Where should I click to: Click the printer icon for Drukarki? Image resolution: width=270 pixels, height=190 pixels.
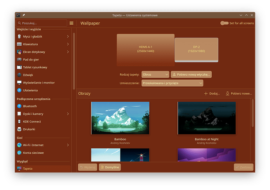click(x=19, y=129)
